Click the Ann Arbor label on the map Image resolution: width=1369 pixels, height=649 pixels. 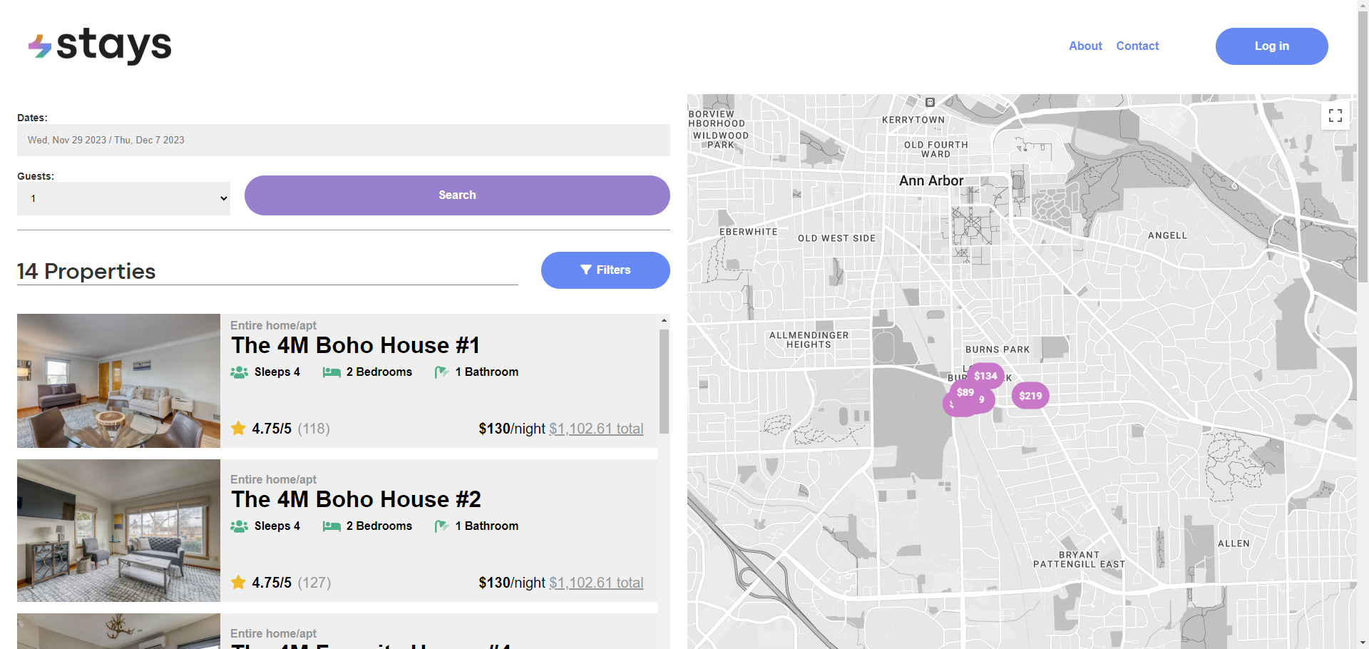click(931, 181)
